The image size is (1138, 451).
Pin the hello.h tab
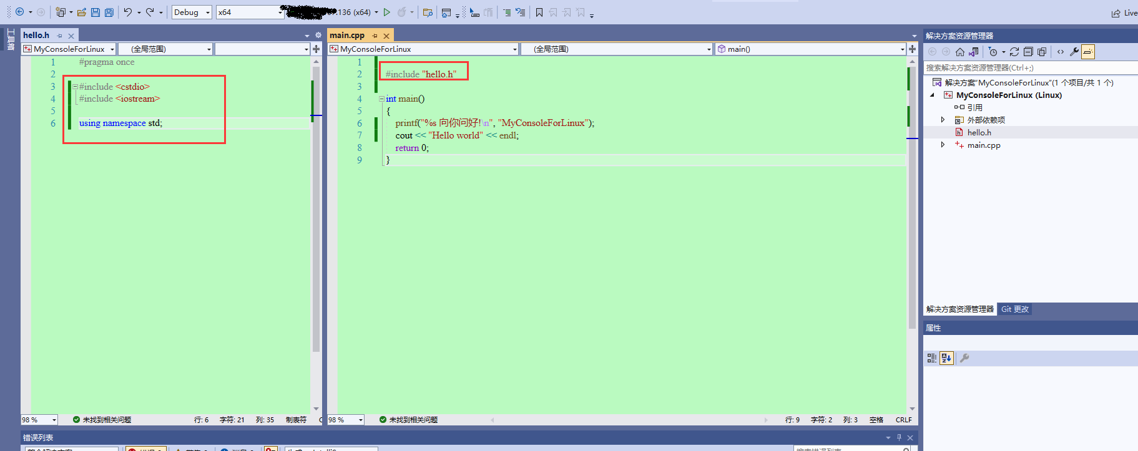tap(60, 36)
